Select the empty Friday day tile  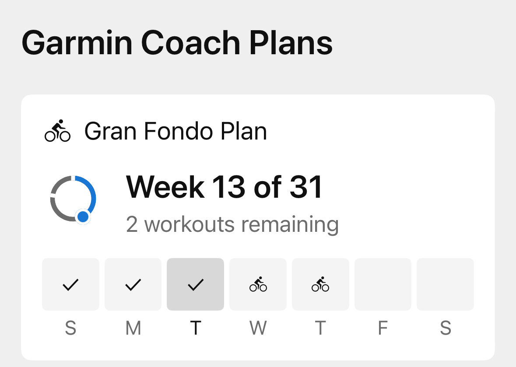[x=383, y=284]
